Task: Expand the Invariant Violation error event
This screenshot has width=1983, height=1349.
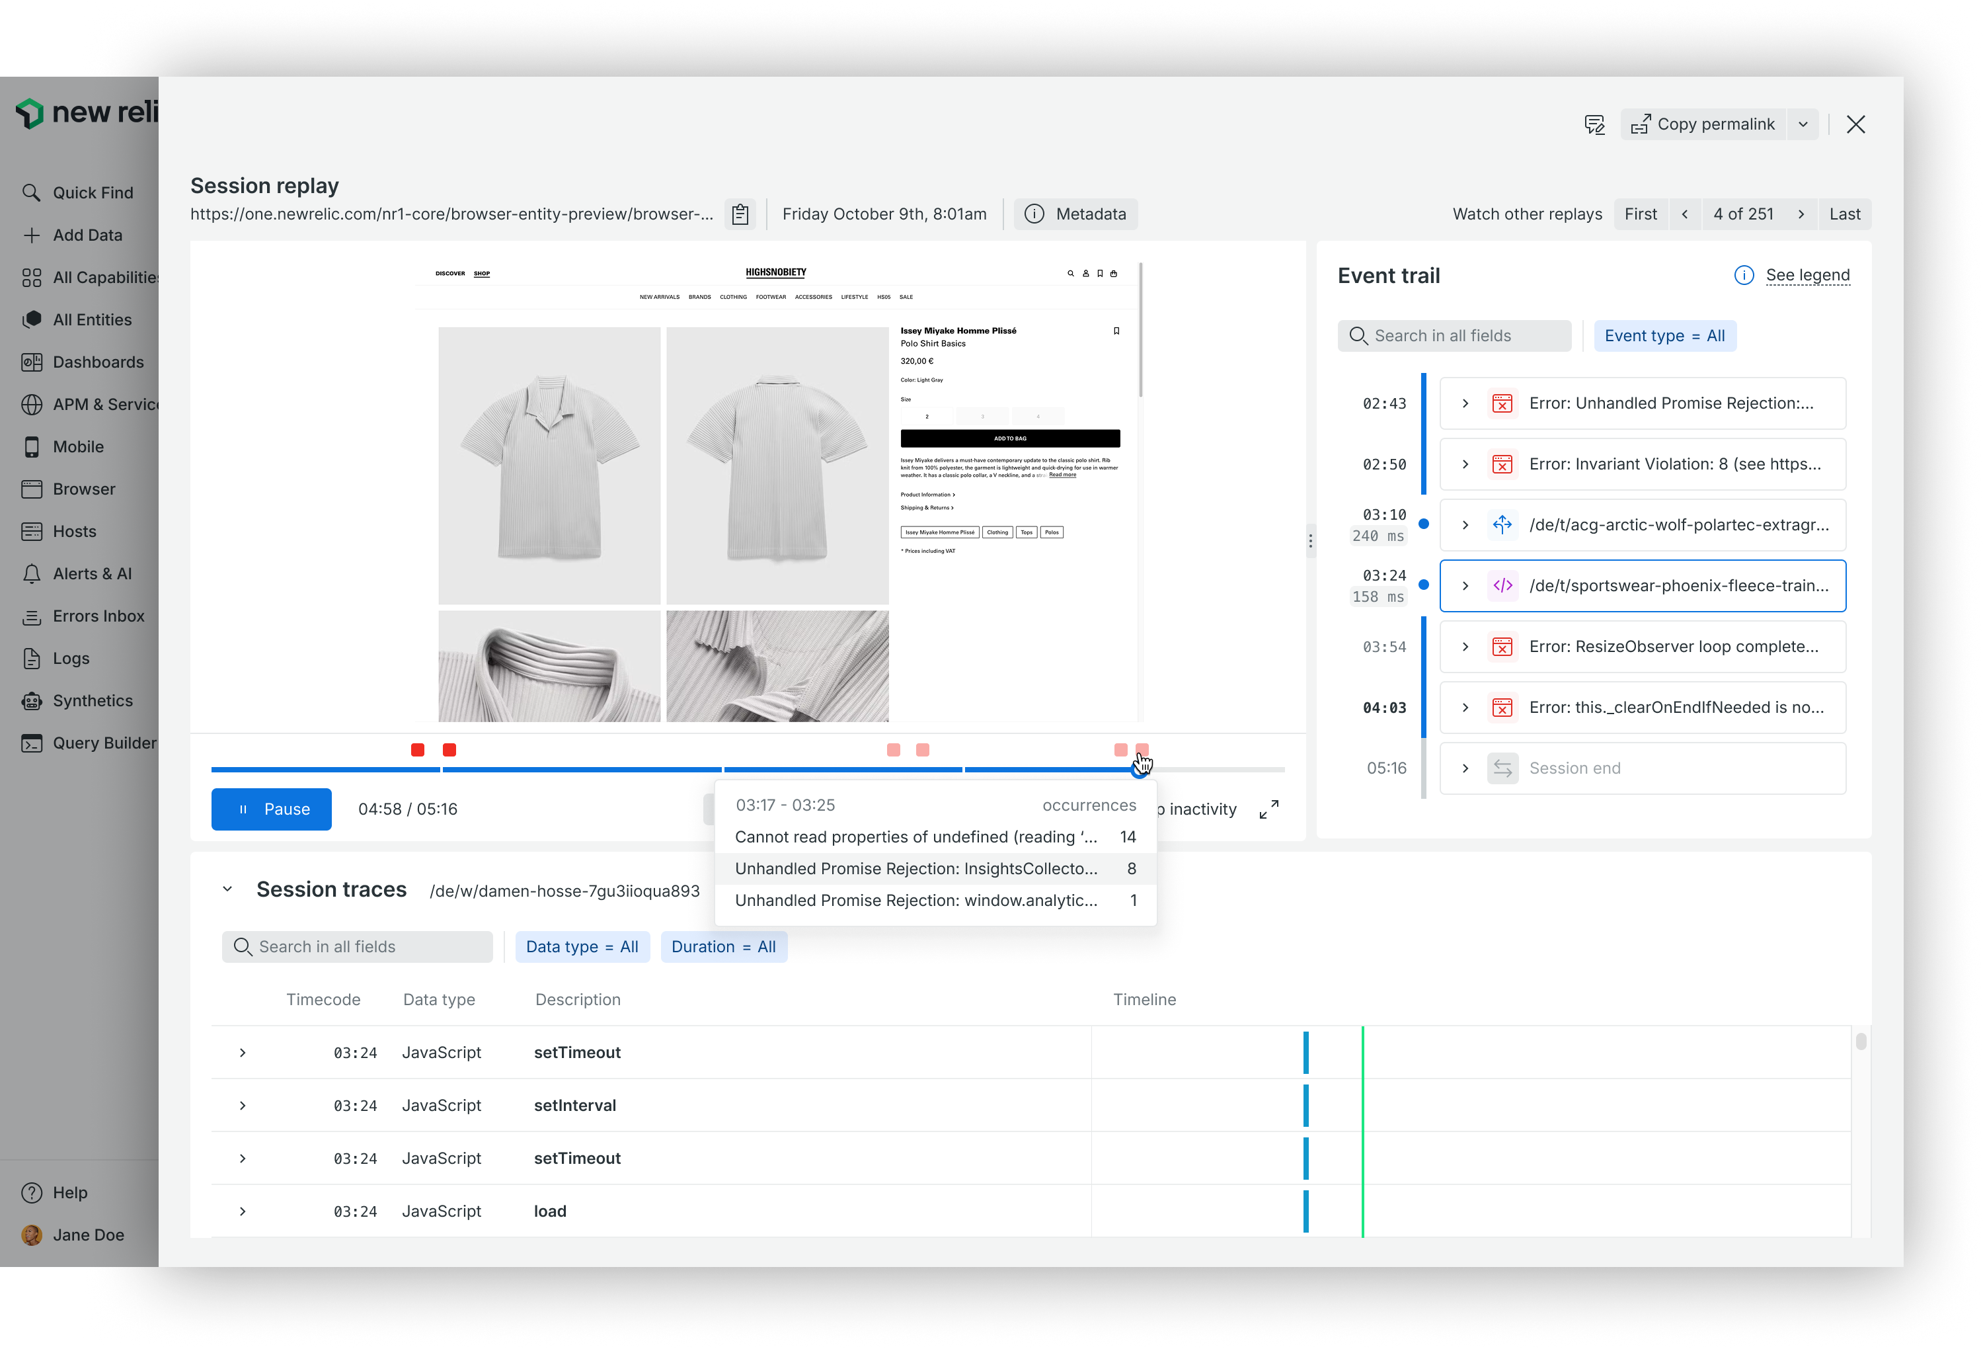Action: [x=1465, y=464]
